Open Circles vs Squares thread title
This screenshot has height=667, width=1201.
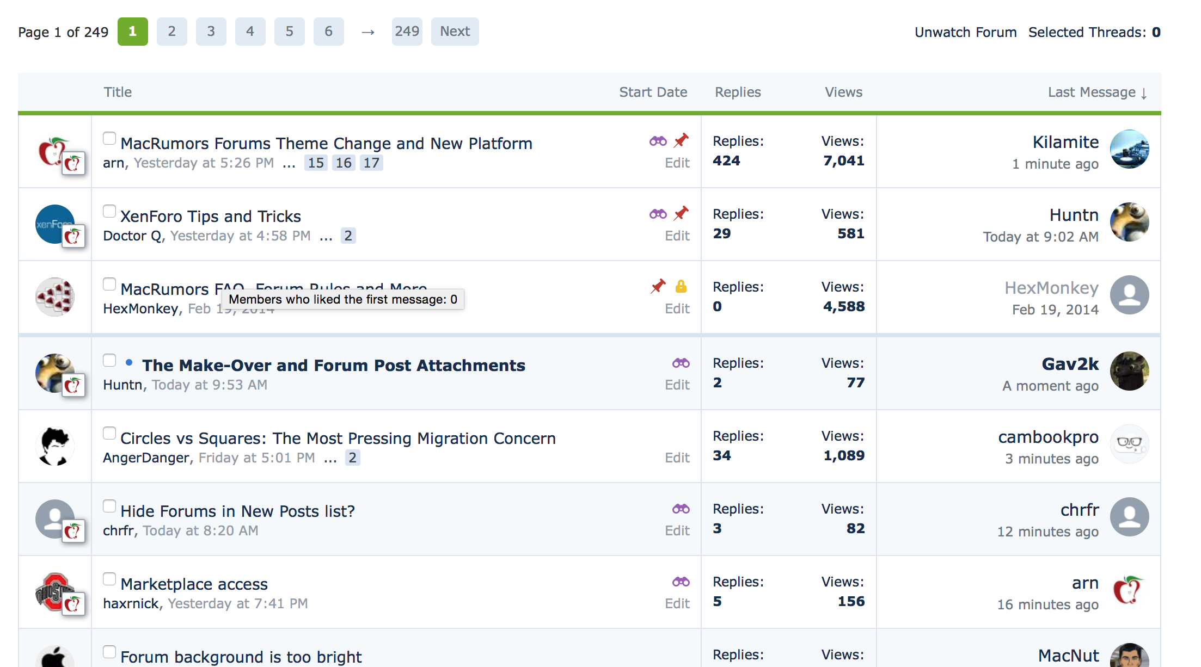tap(338, 438)
